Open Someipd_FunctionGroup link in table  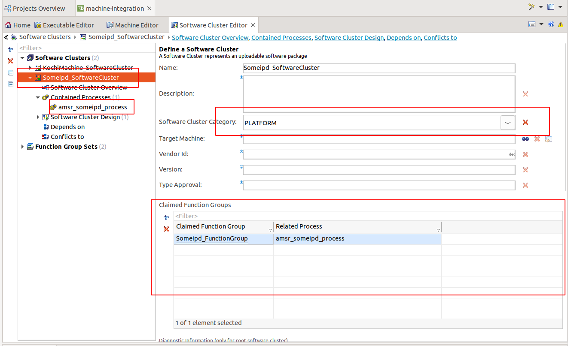212,238
